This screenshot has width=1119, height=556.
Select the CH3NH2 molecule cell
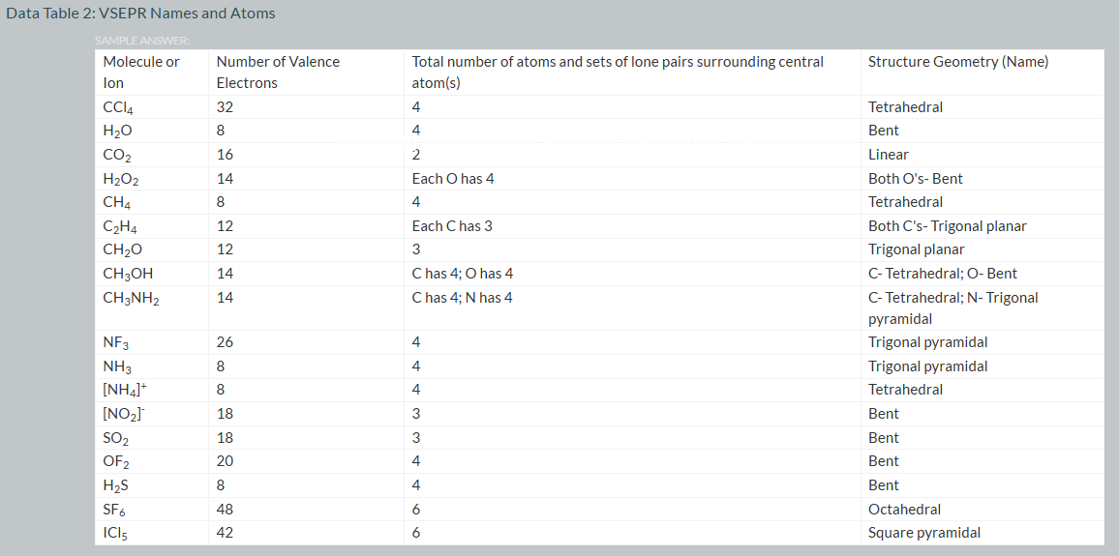131,298
